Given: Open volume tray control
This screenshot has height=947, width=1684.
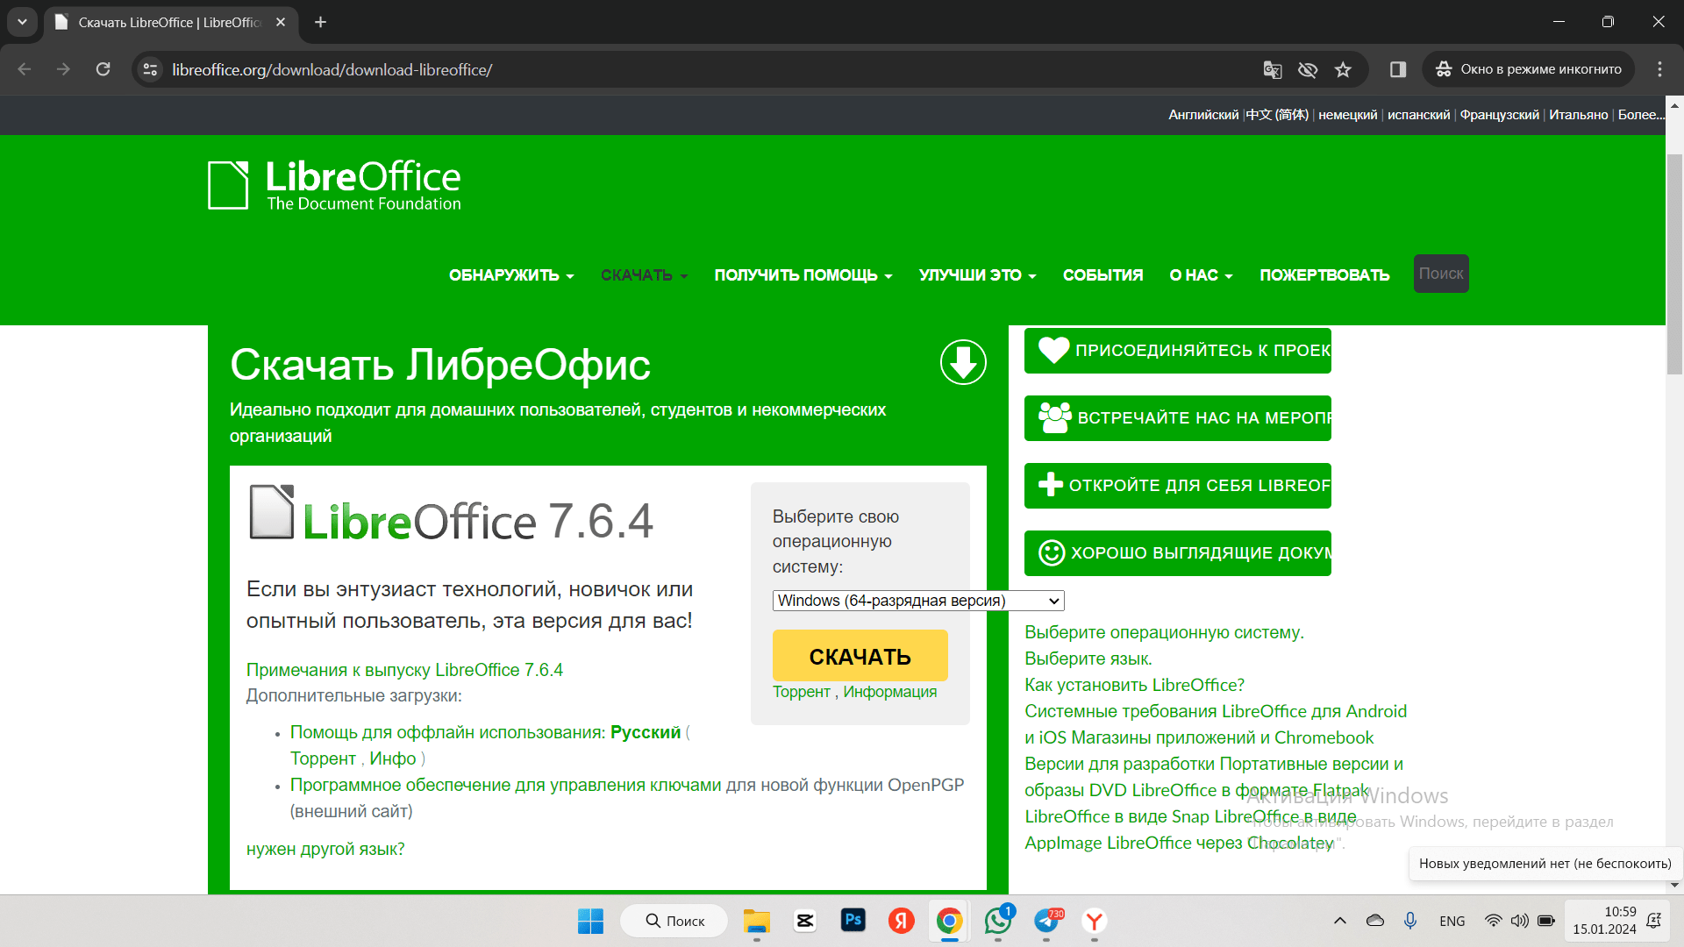Looking at the screenshot, I should click(1519, 921).
